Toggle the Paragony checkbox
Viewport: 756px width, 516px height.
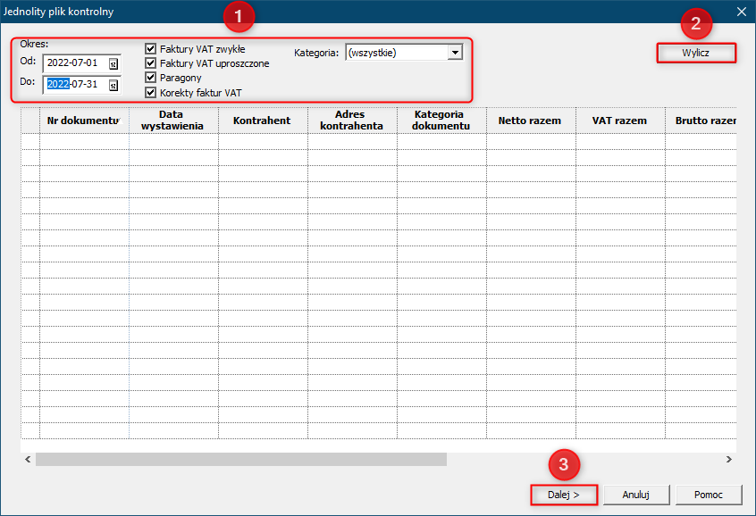click(150, 78)
